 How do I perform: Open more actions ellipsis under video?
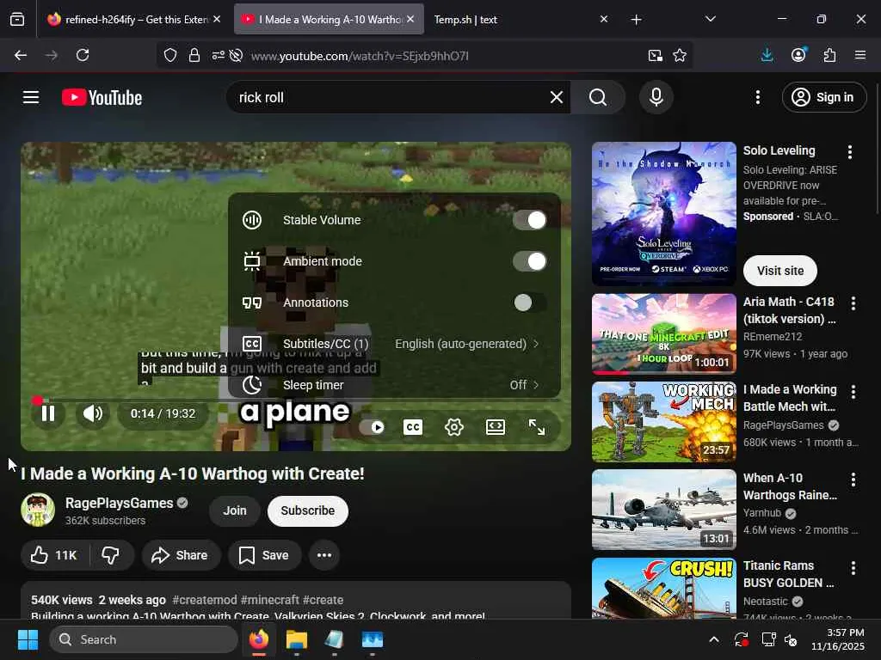click(324, 556)
